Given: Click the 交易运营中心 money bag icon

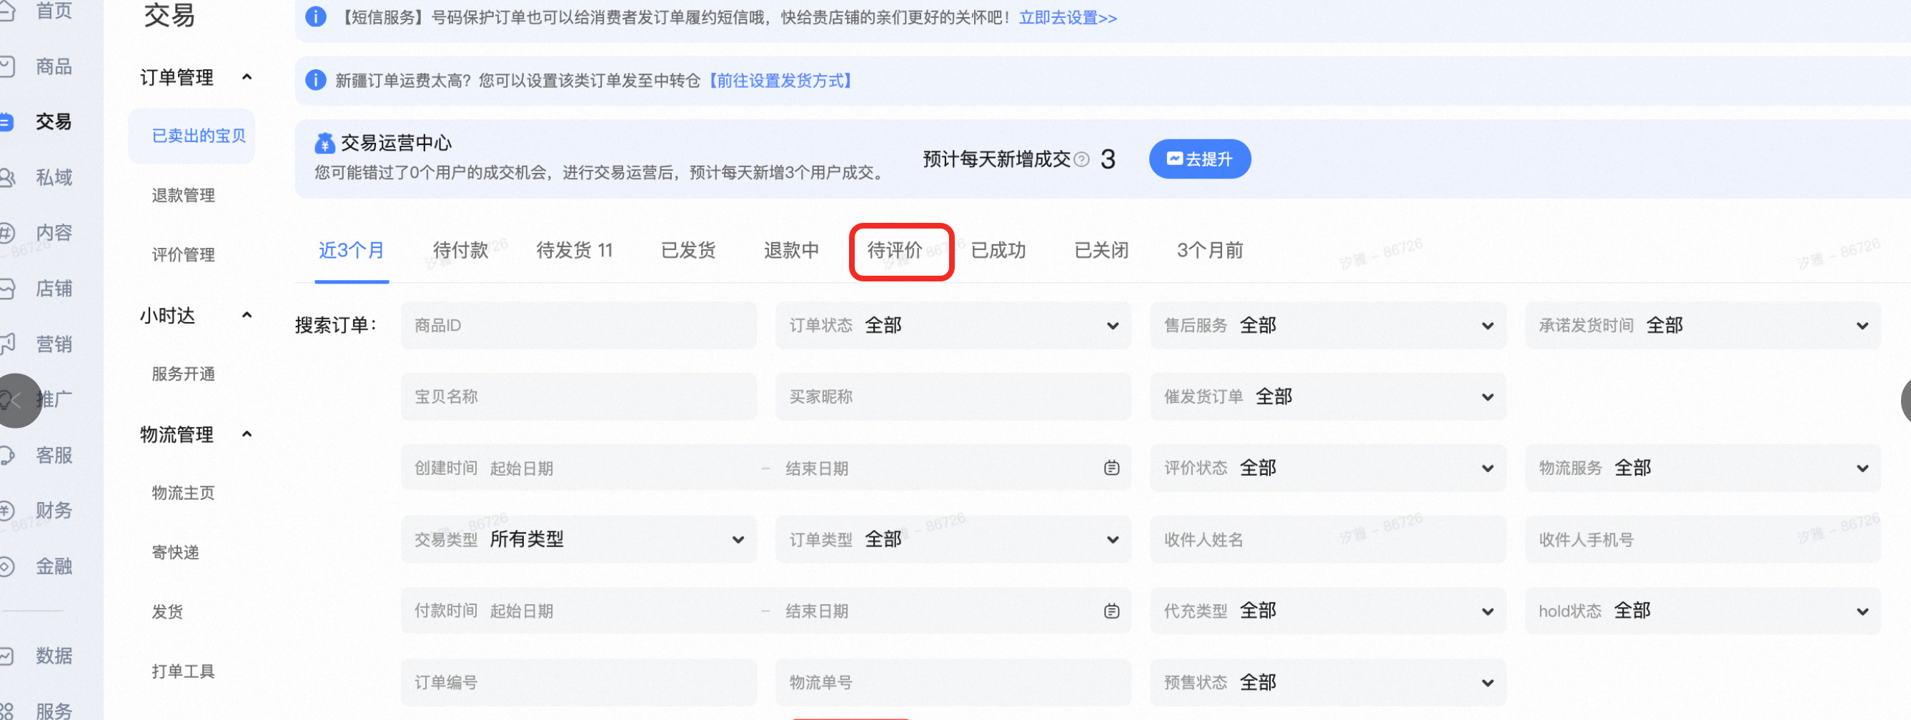Looking at the screenshot, I should point(324,142).
